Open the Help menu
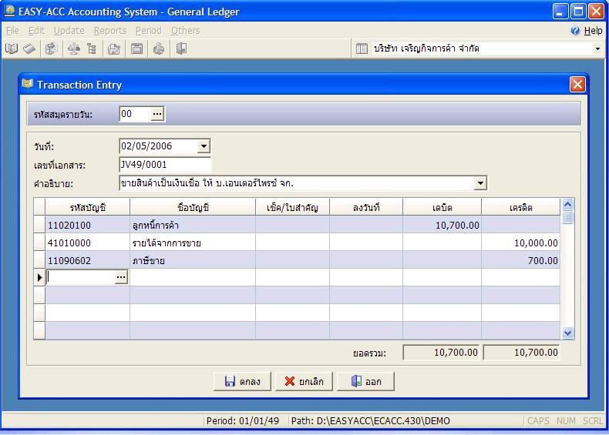The image size is (609, 435). [593, 31]
